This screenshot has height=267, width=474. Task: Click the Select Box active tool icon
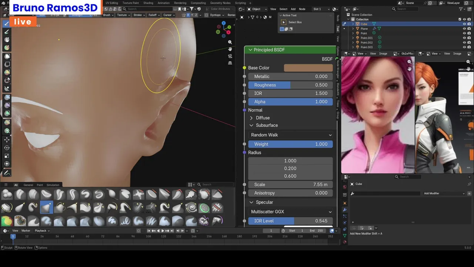point(284,22)
